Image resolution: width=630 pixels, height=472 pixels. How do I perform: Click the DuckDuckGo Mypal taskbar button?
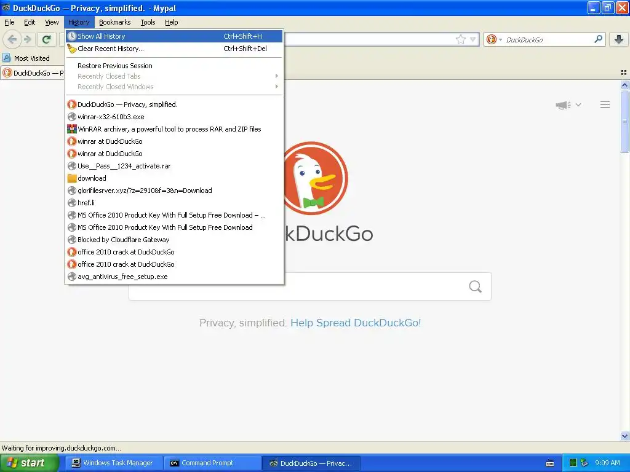pos(311,463)
